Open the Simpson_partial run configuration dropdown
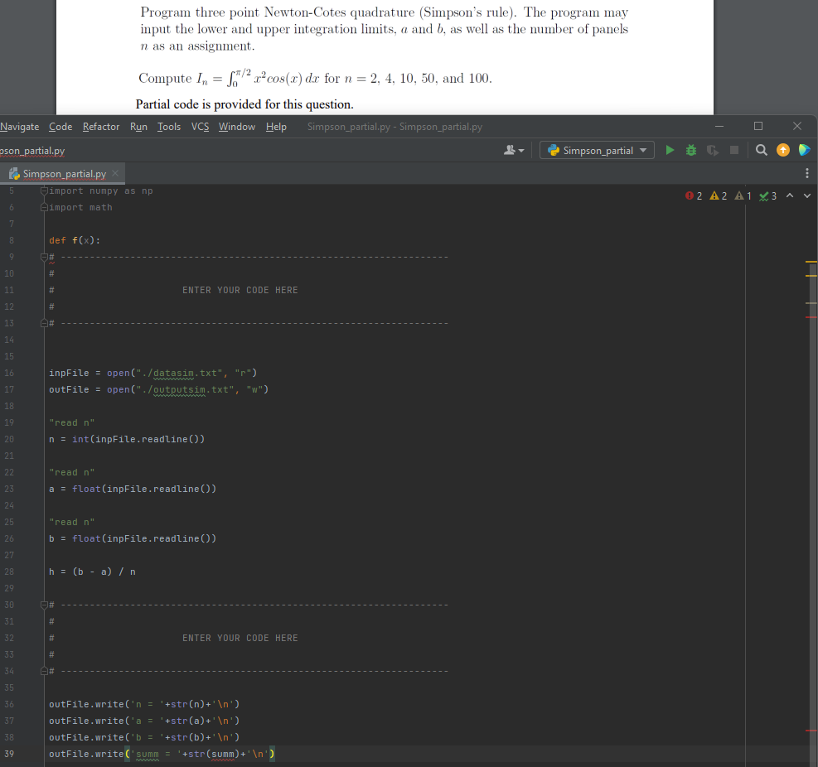The height and width of the screenshot is (767, 818). point(598,150)
